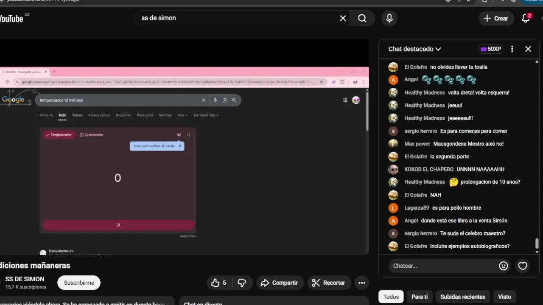Click author name Max power
This screenshot has width=543, height=305.
(417, 144)
